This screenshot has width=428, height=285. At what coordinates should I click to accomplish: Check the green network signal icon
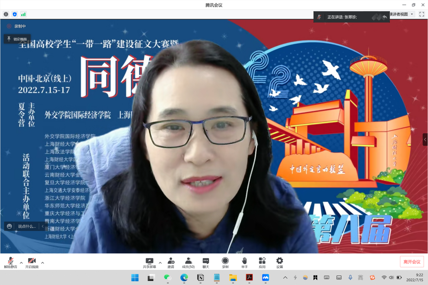[23, 14]
